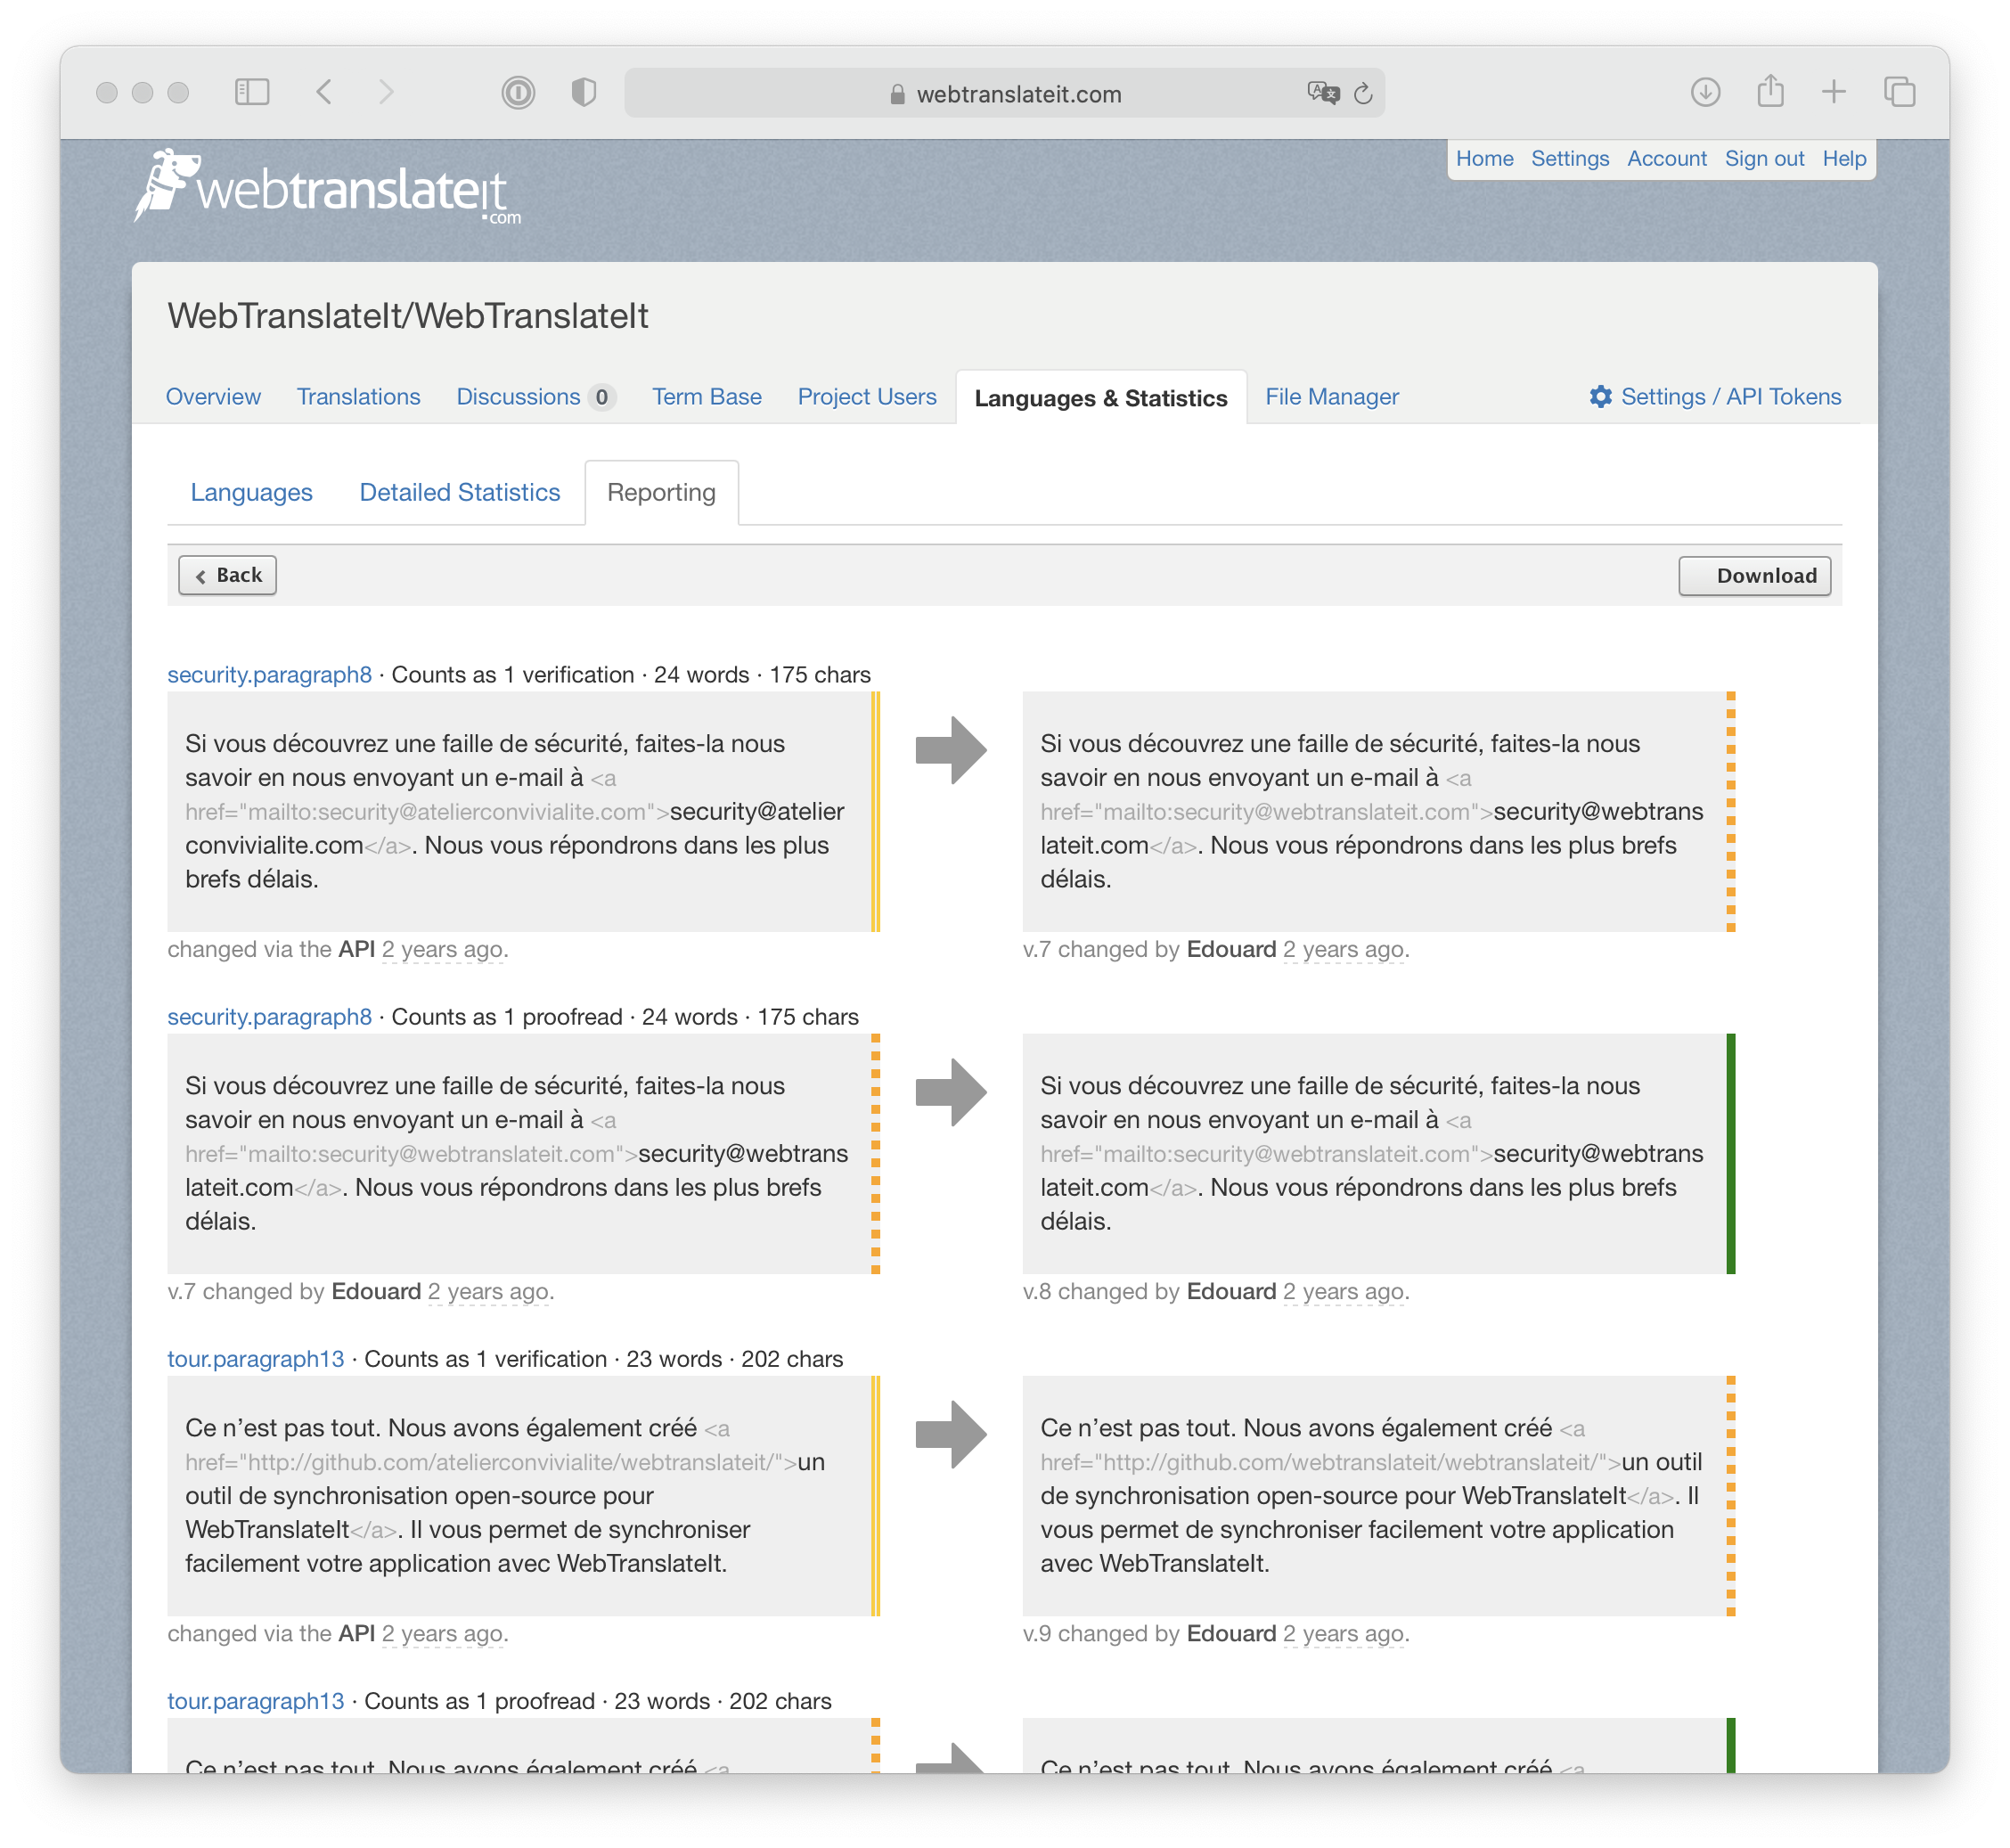Open the Translations menu item
Image resolution: width=2010 pixels, height=1848 pixels.
click(359, 396)
